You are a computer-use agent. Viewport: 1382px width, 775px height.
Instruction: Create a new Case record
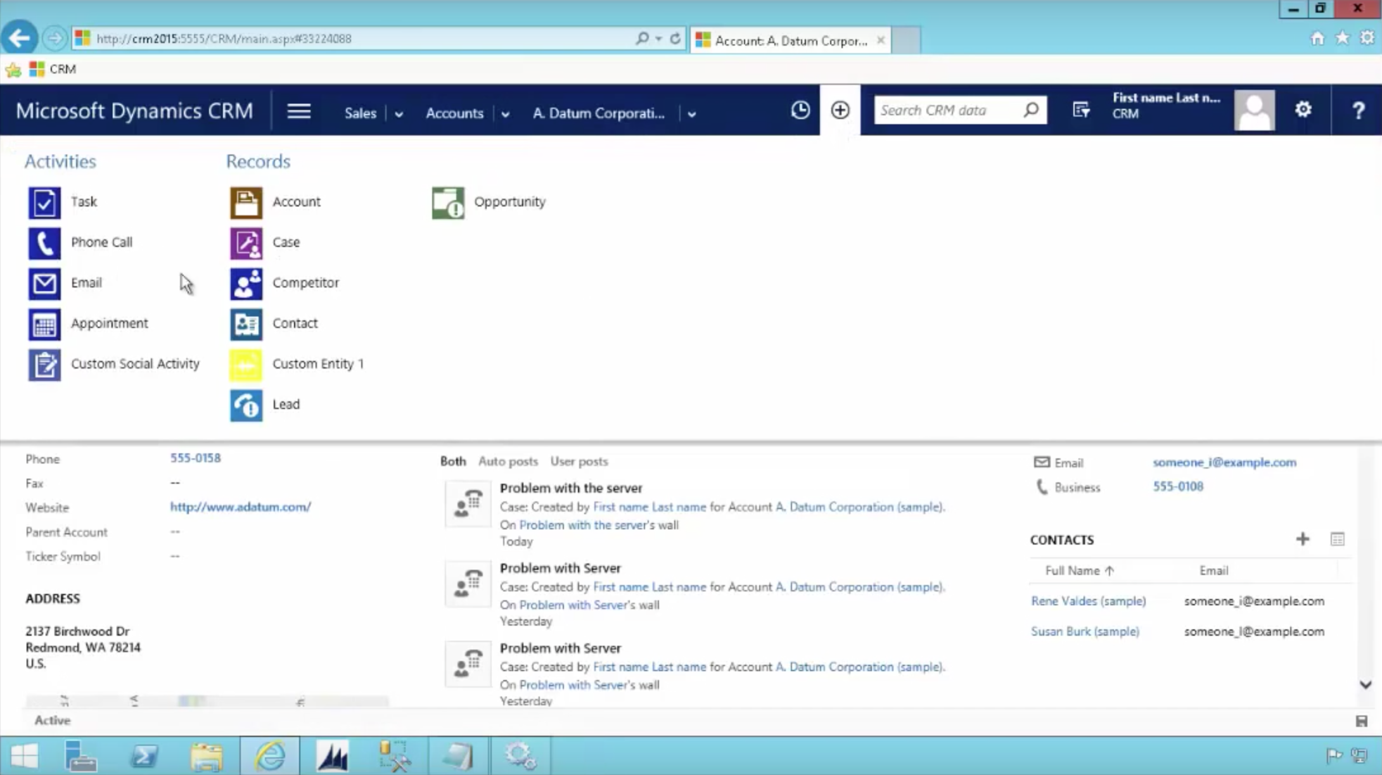tap(265, 243)
